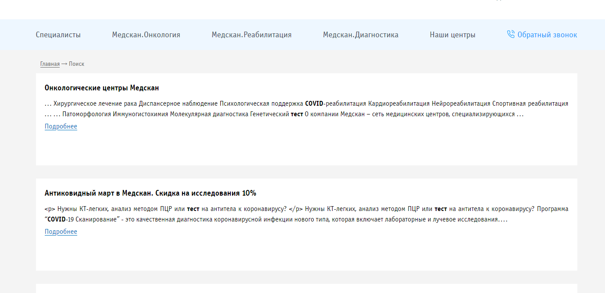Click bold тест in the Онкологические центры snippet
Viewport: 605px width, 293px height.
pos(297,114)
